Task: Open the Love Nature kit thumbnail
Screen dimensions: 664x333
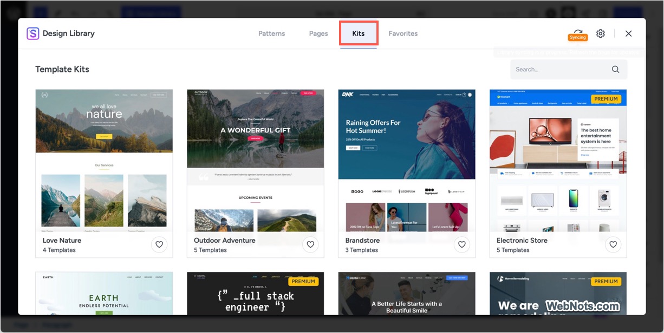Action: (x=104, y=161)
